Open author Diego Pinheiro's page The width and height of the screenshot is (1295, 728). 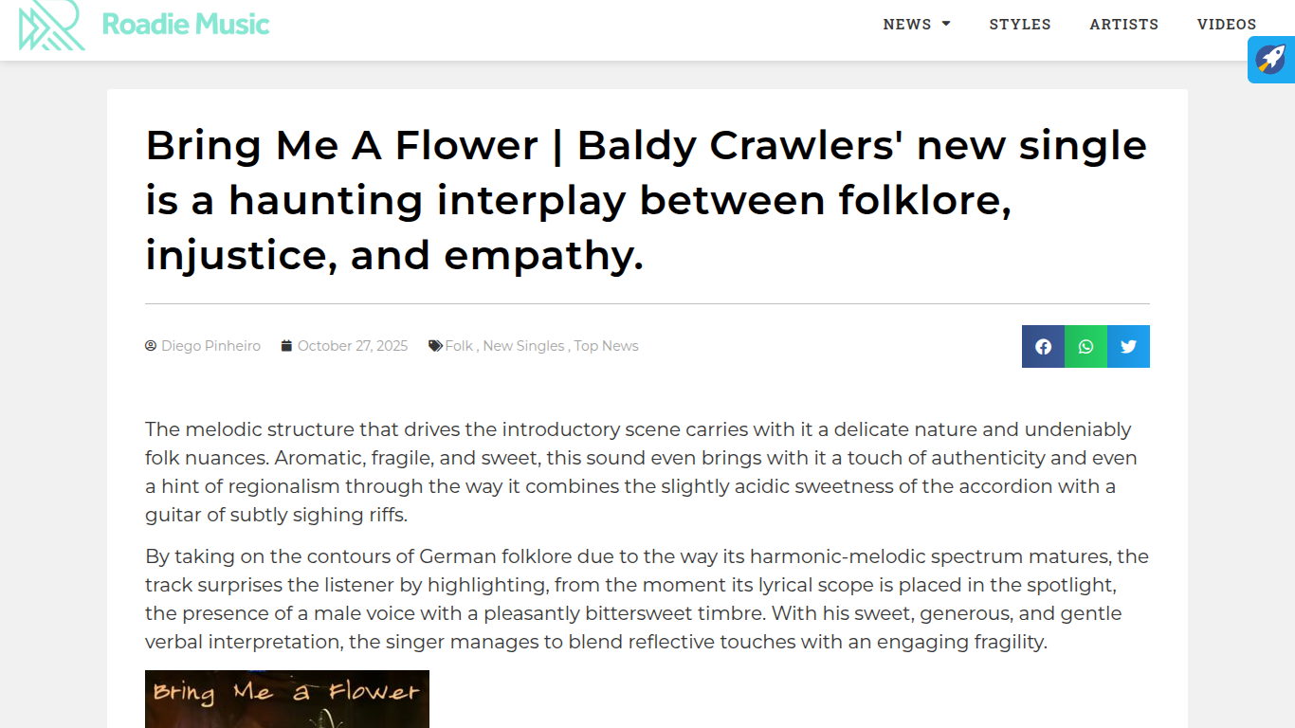[210, 346]
